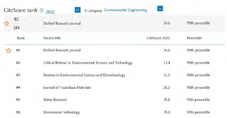This screenshot has height=118, width=227.
Task: Open Biofuel Research Journal in the rank #1 table row
Action: tap(62, 50)
